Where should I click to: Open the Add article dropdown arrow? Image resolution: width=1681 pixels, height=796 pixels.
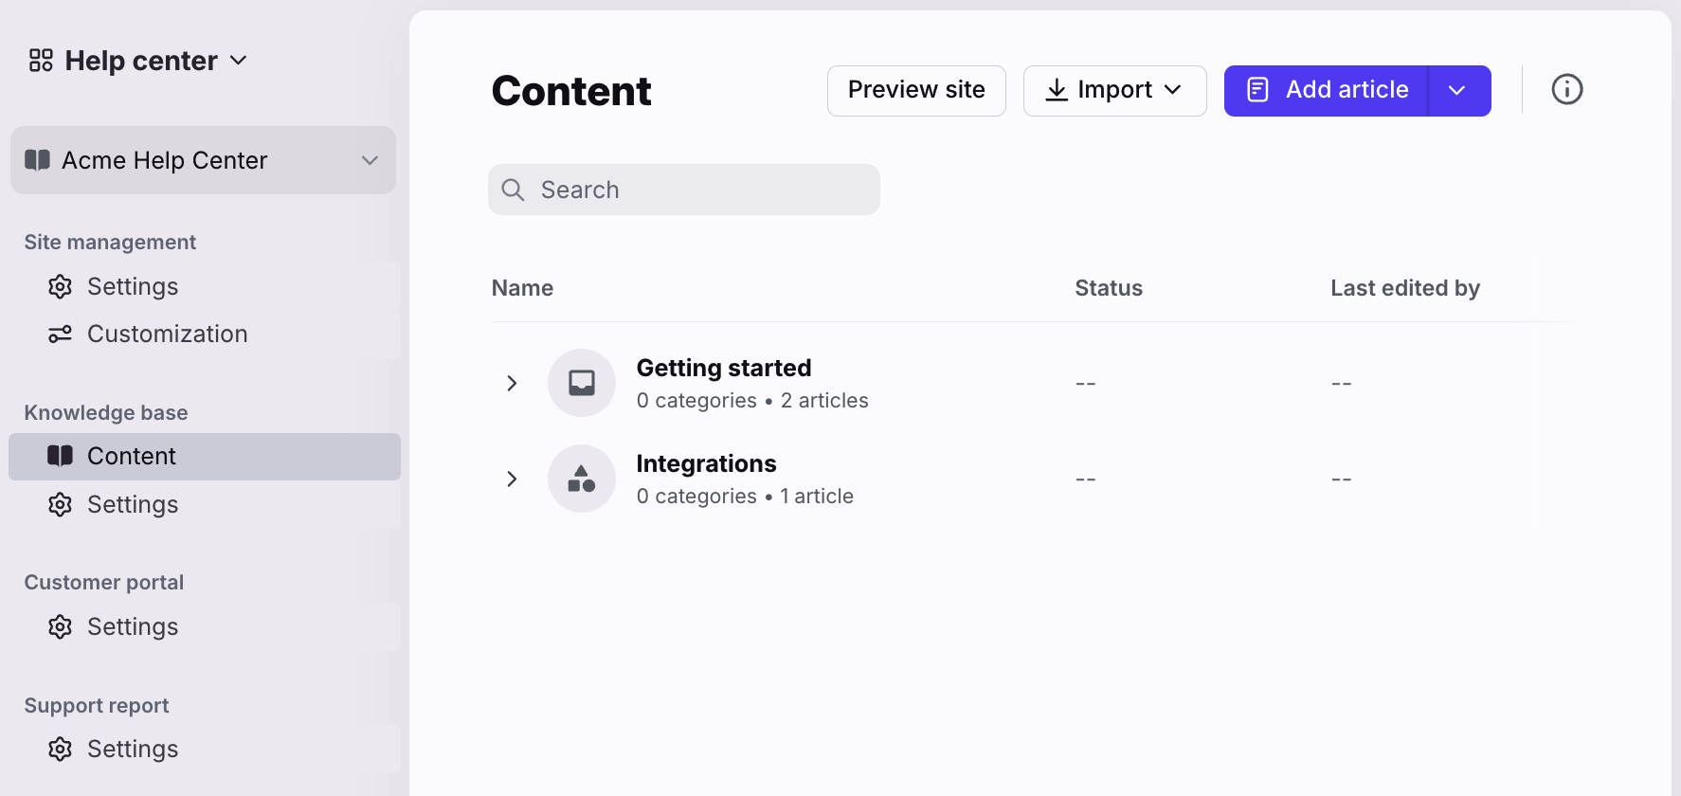(x=1459, y=91)
